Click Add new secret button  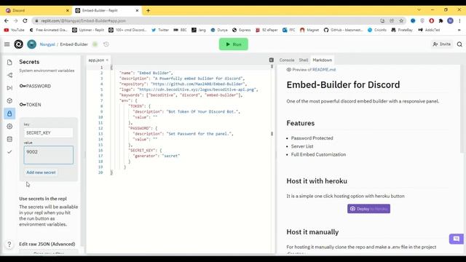pos(41,172)
